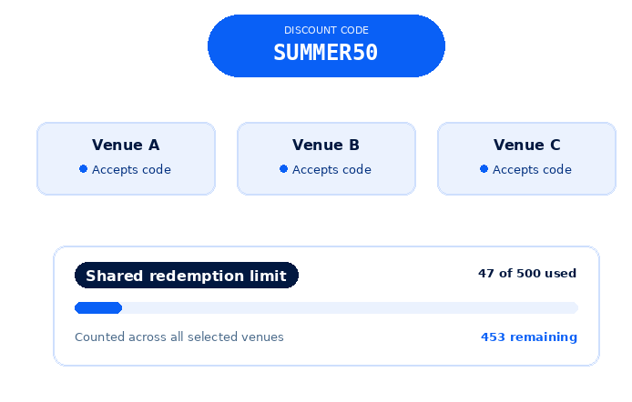Viewport: 632px width, 402px height.
Task: Click the Accepts code text under Venue B
Action: point(331,169)
